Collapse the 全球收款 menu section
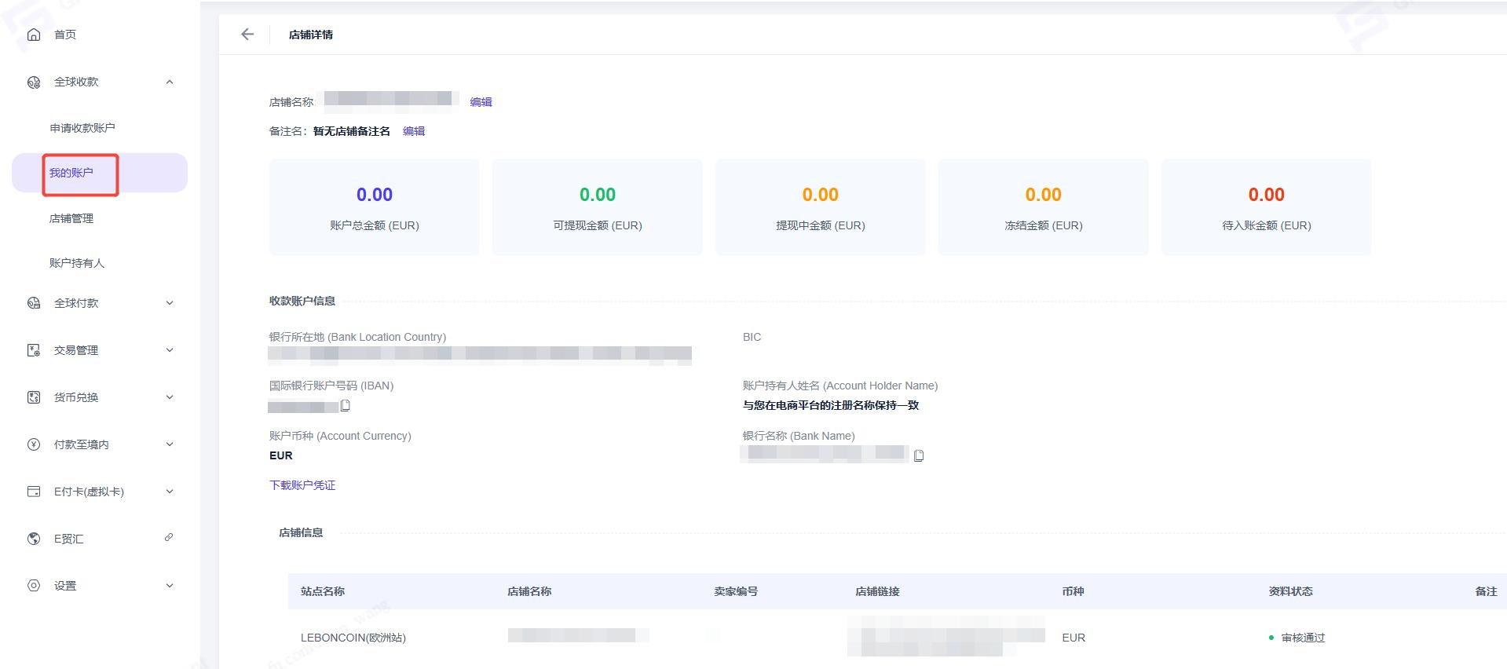 [170, 82]
